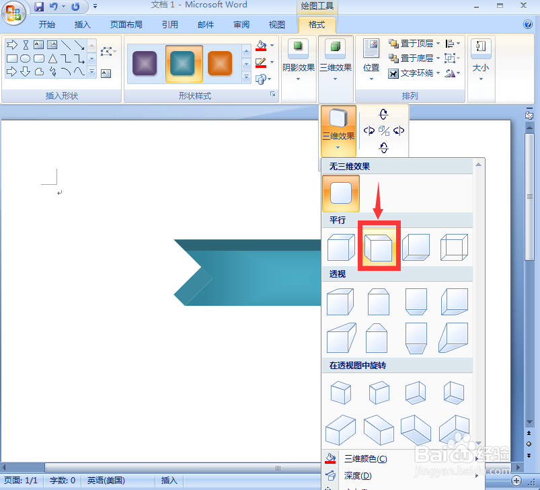Click the tilt right 3D icon
The height and width of the screenshot is (490, 540).
click(399, 131)
